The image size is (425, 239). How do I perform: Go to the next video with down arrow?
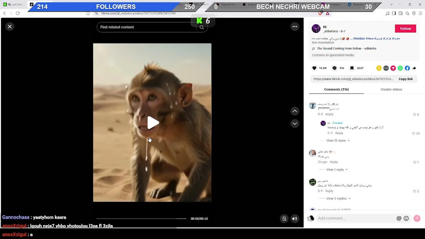coord(295,123)
